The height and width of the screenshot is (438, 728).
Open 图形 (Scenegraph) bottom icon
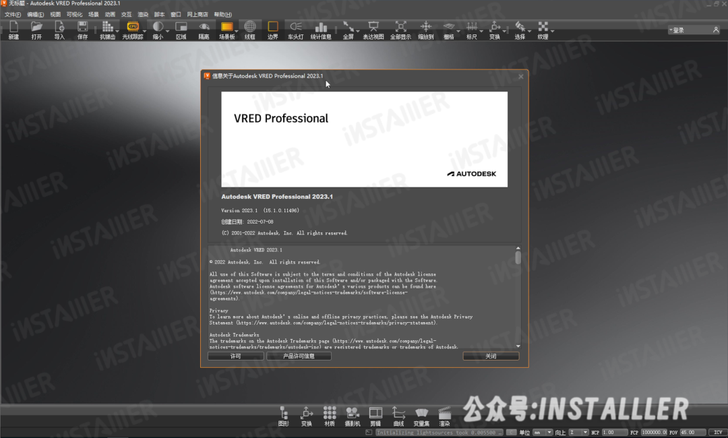[x=284, y=416]
